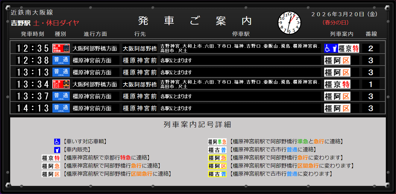Viewport: 396px width, 194px height.
Task: Click the 発車時刻 column header
Action: (x=32, y=34)
